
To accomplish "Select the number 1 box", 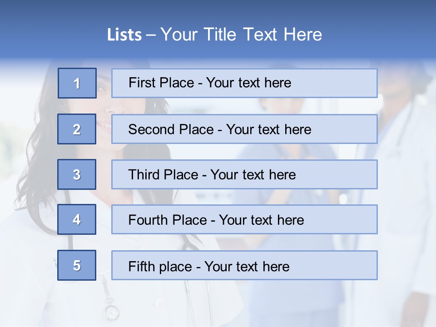I will coord(77,83).
